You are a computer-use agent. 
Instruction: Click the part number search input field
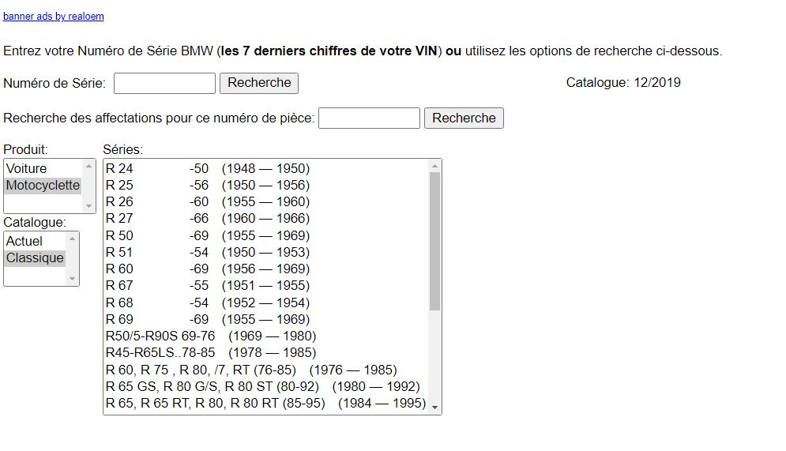point(369,118)
